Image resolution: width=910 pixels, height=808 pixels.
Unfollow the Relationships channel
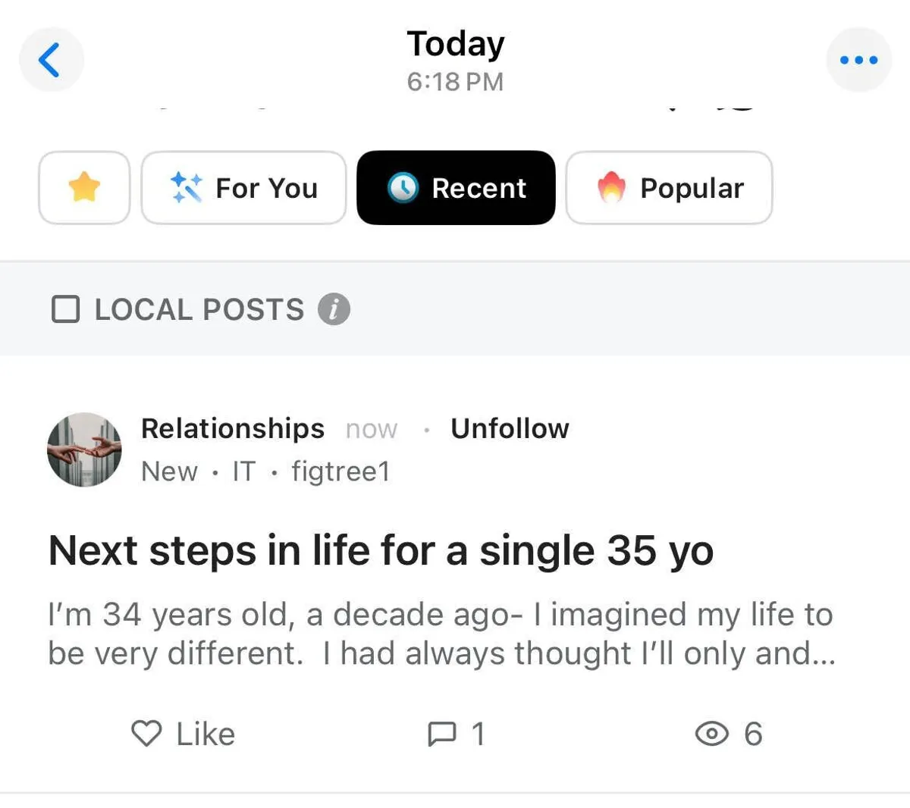pos(510,428)
